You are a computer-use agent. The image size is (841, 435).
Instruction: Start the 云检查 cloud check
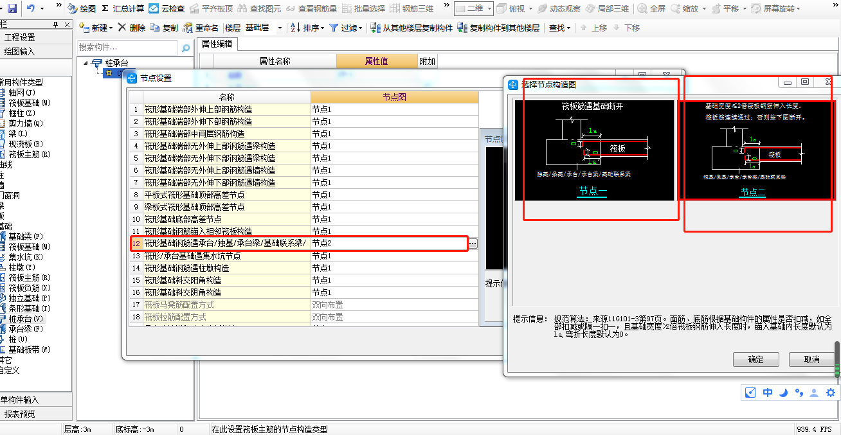click(167, 9)
